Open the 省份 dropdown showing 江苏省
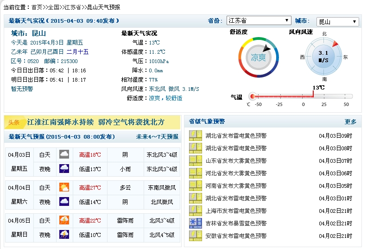 click(259, 20)
